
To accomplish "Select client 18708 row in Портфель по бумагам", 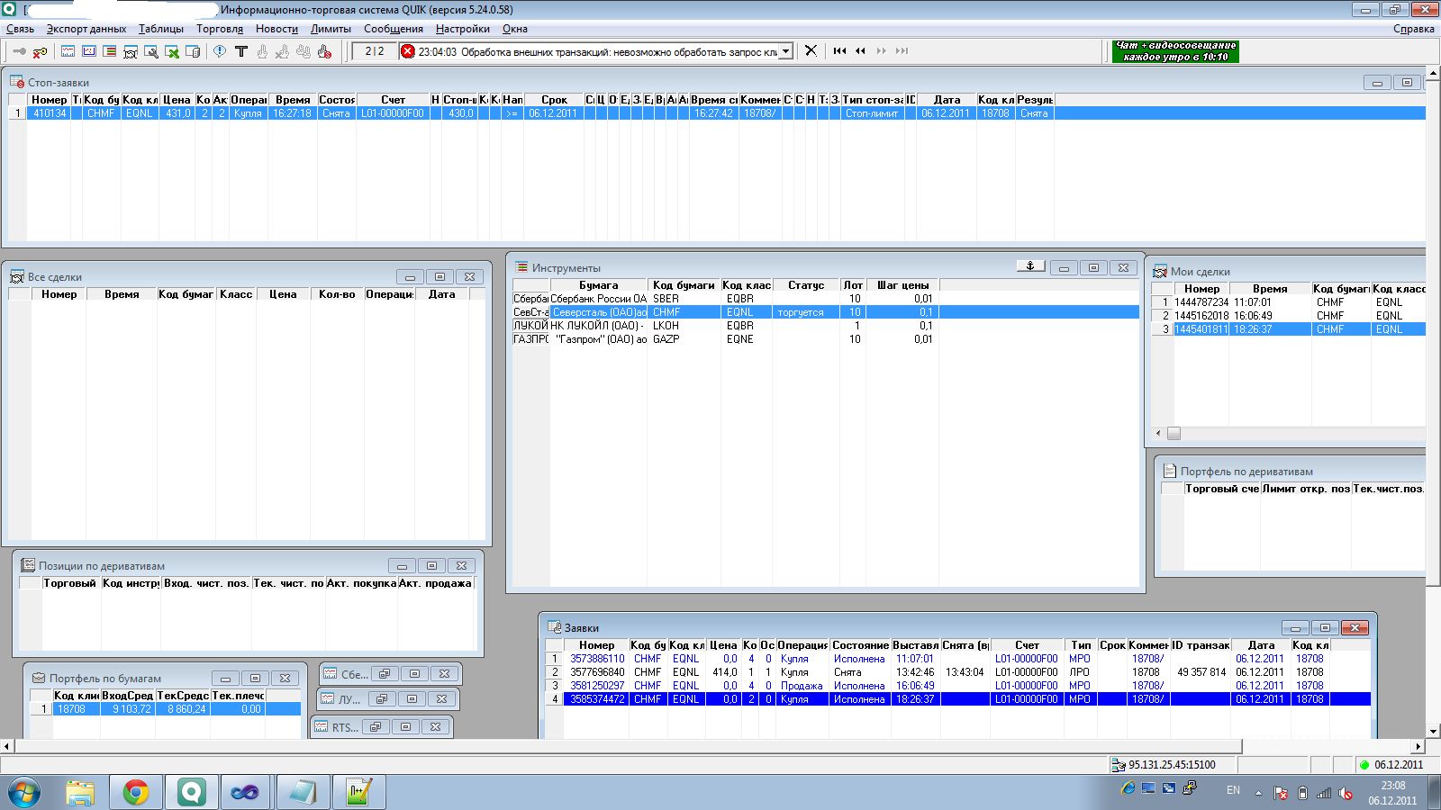I will coord(166,709).
